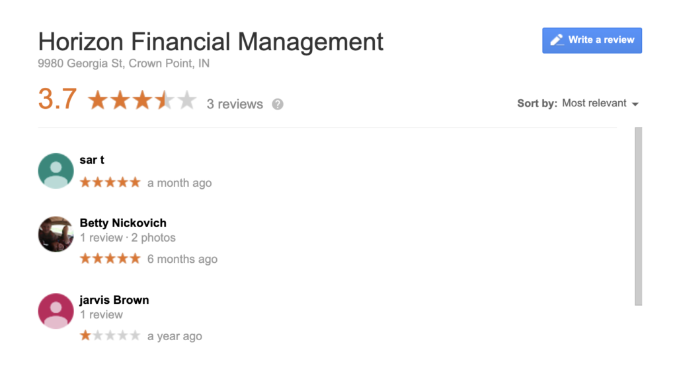Open Betty Nickovich reviewer name link
The height and width of the screenshot is (389, 677).
pos(123,223)
